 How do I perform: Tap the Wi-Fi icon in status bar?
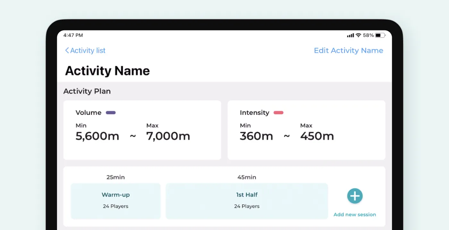coord(358,35)
